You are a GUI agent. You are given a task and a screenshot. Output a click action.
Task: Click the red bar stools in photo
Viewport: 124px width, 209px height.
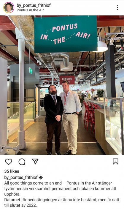pos(91,115)
